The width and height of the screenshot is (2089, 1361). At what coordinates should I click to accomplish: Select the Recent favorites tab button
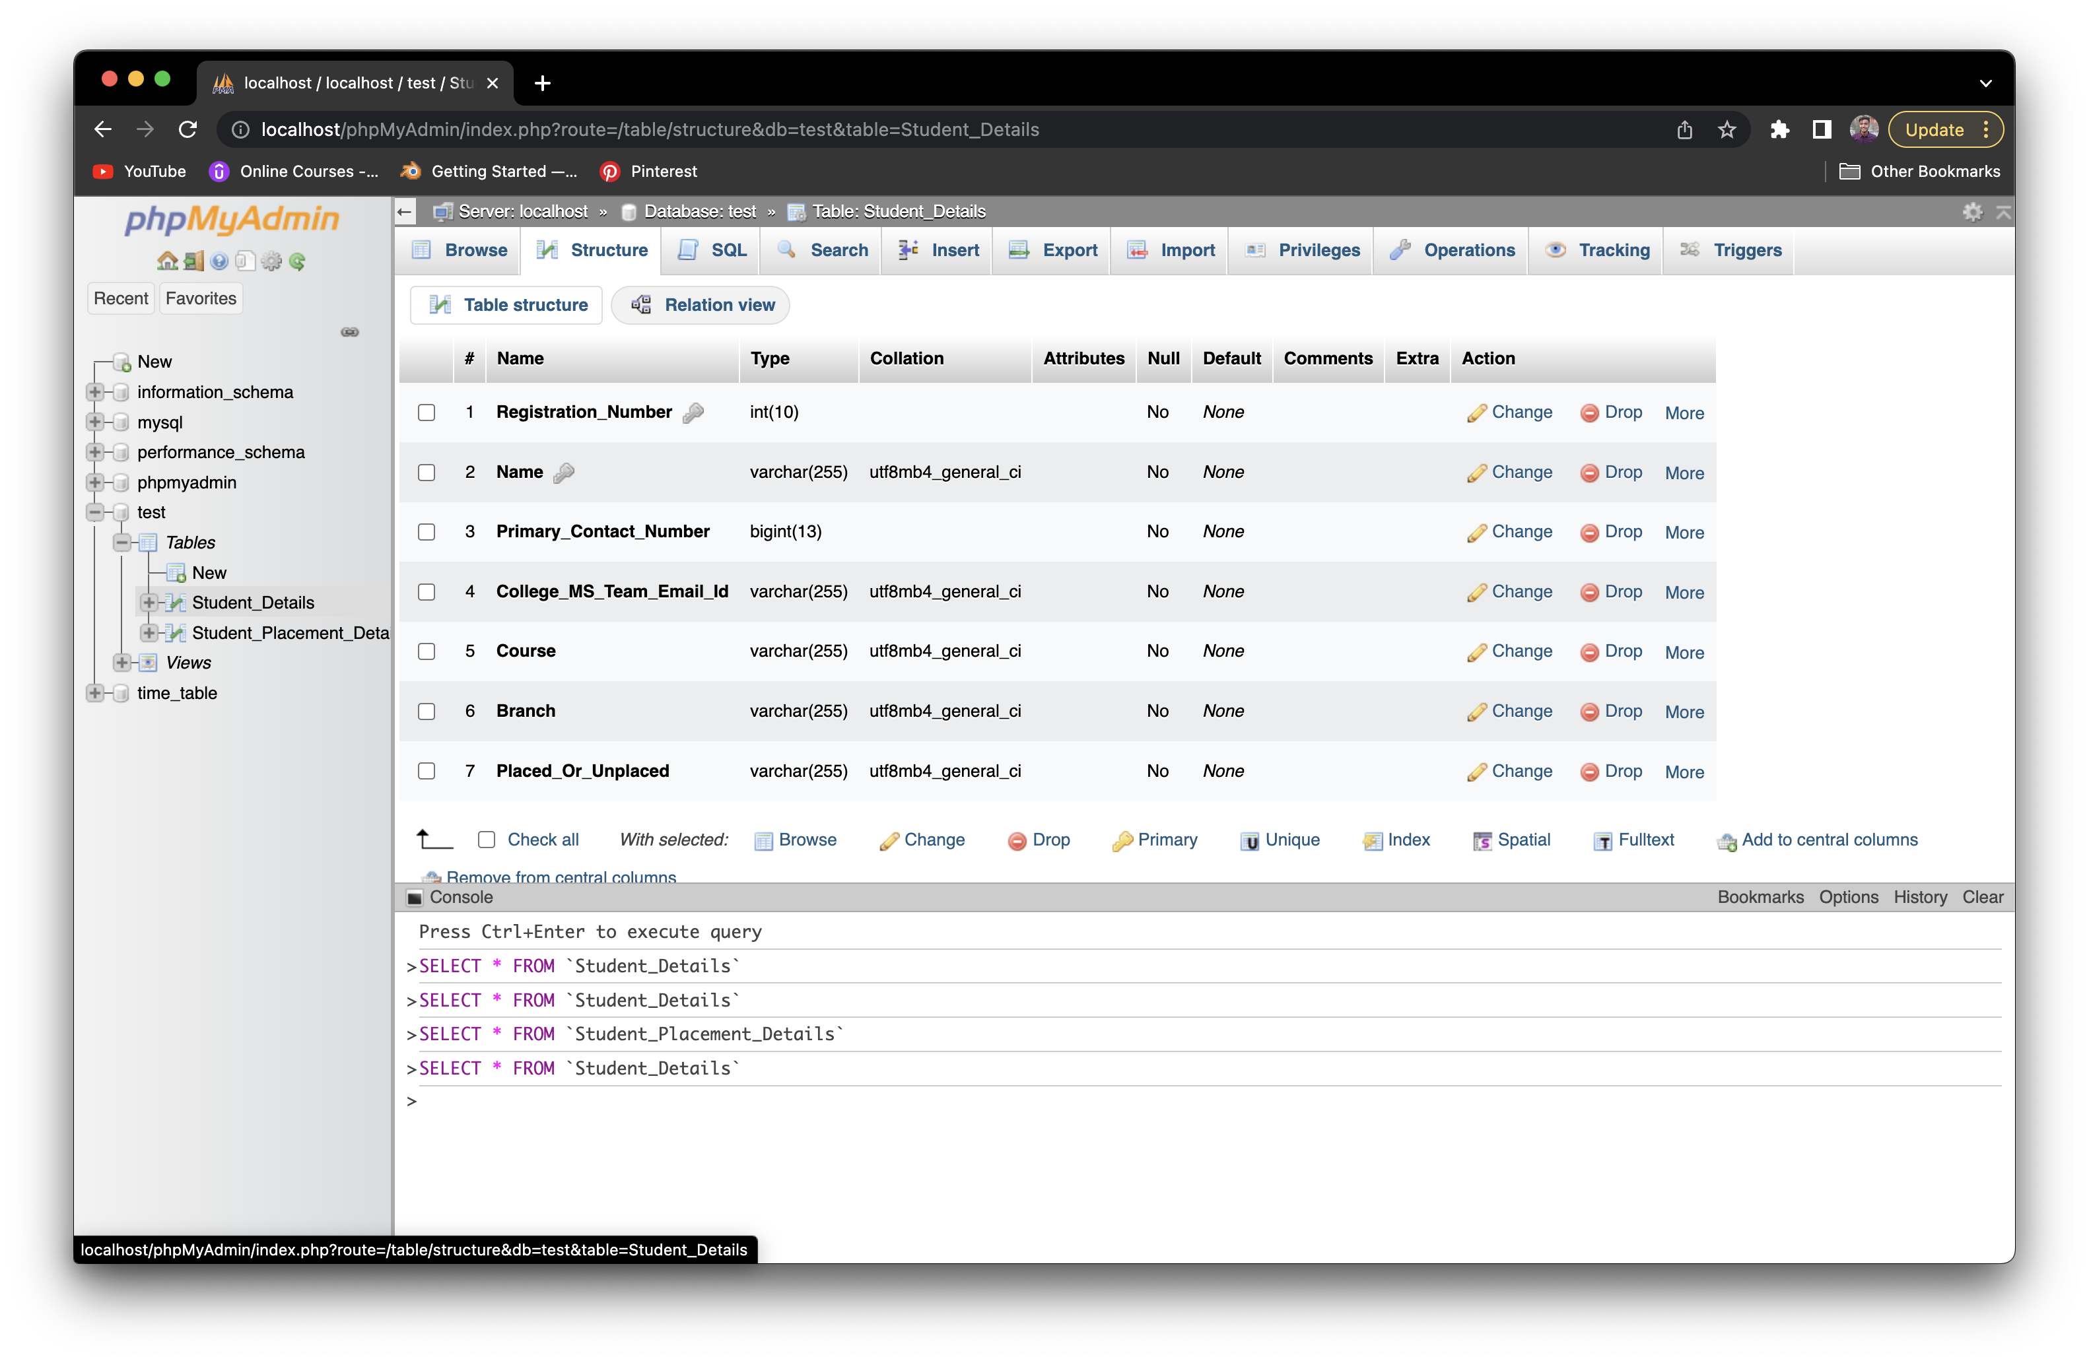[120, 298]
